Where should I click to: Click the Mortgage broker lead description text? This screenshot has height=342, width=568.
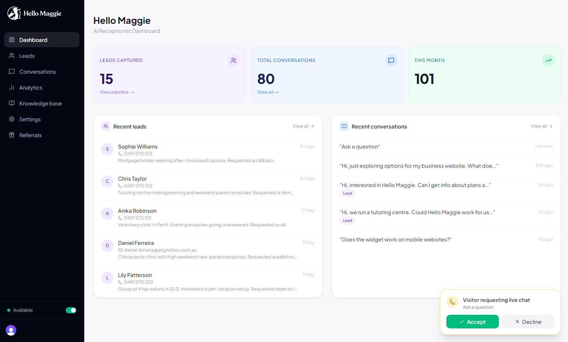click(x=196, y=161)
